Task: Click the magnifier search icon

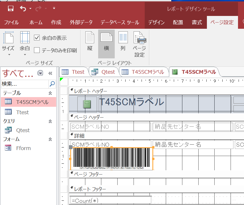Action: coord(52,84)
